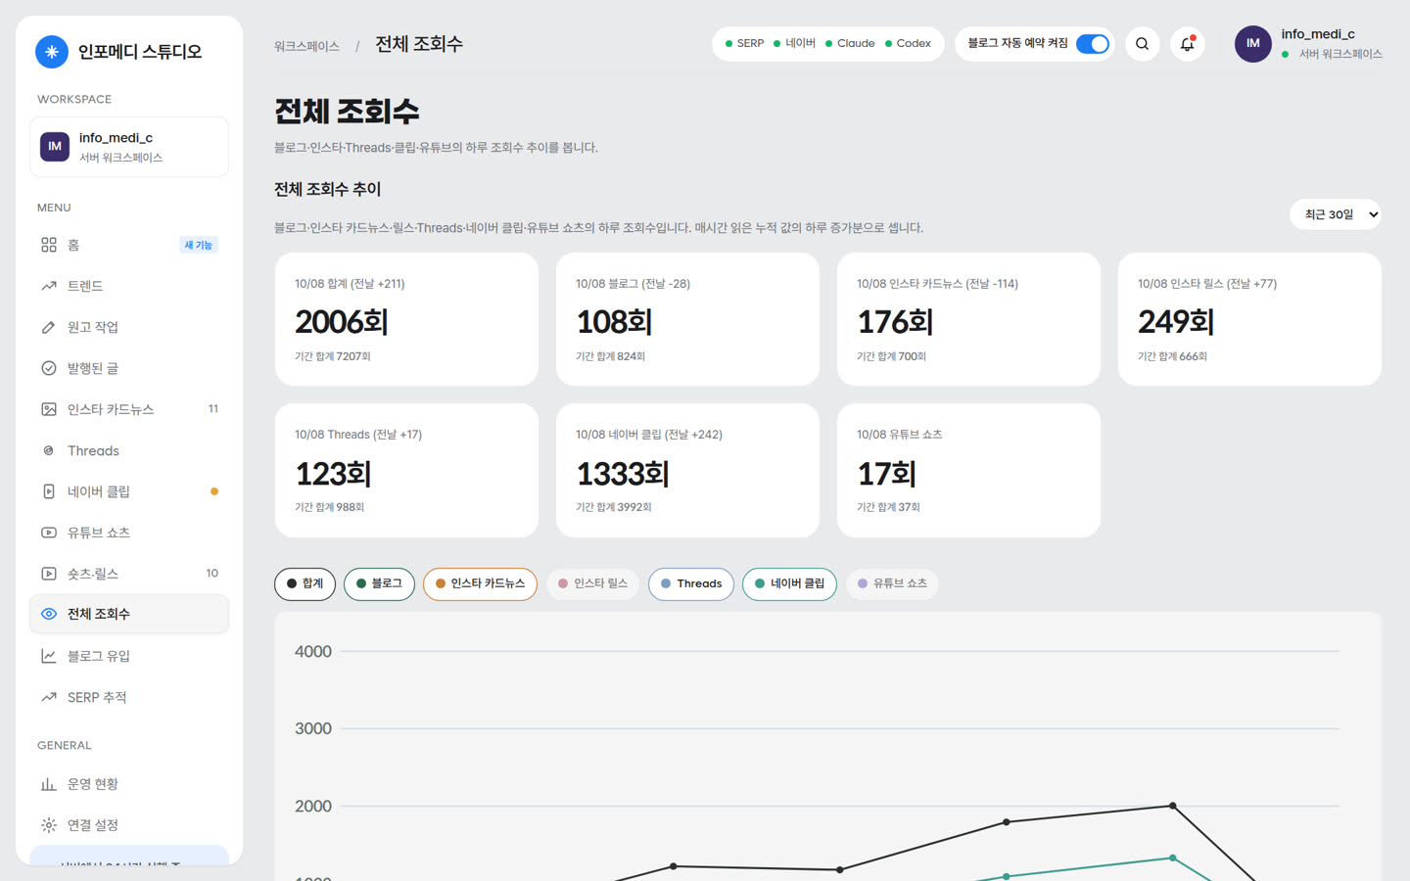The image size is (1410, 881).
Task: Click the 10/08 인스타 릴스 249회 card
Action: pos(1249,319)
